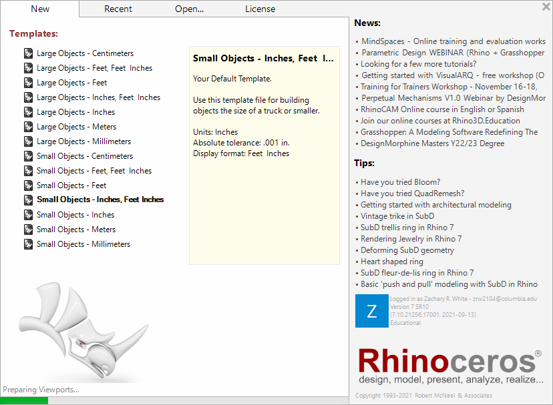Screen dimensions: 553x405
Task: Open SubD trellis ring in Rhino 7 tip
Action: [x=407, y=227]
